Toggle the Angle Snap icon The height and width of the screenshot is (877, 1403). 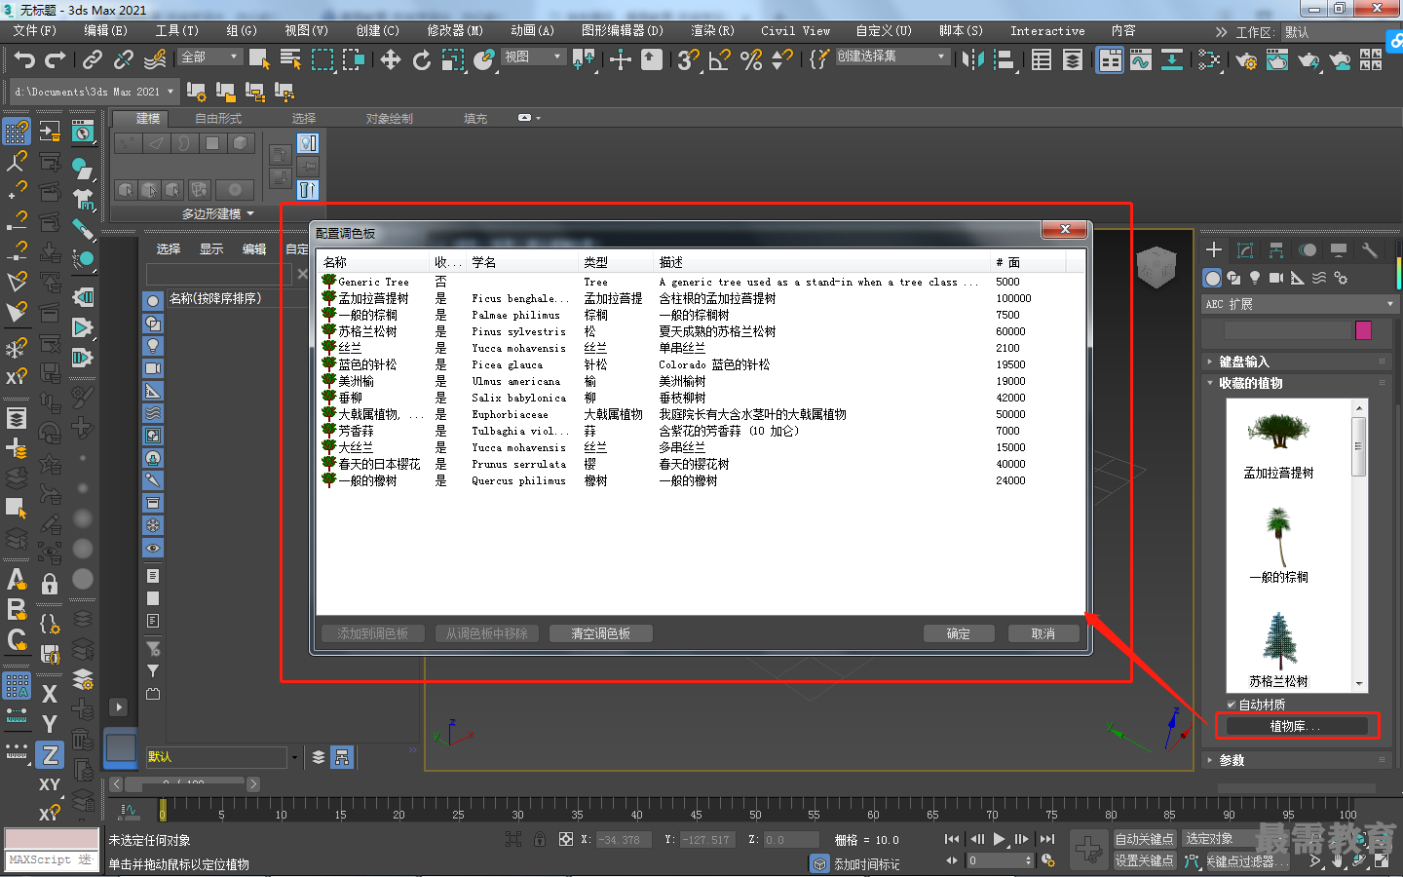(719, 60)
